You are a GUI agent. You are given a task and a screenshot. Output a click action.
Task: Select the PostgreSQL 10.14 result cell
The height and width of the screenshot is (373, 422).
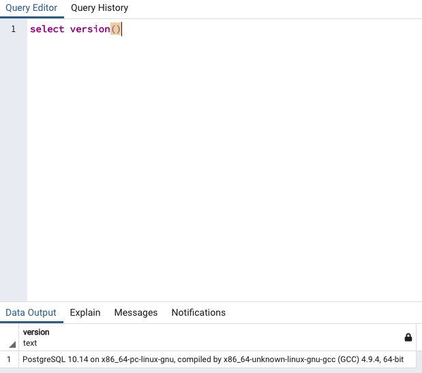pyautogui.click(x=217, y=359)
